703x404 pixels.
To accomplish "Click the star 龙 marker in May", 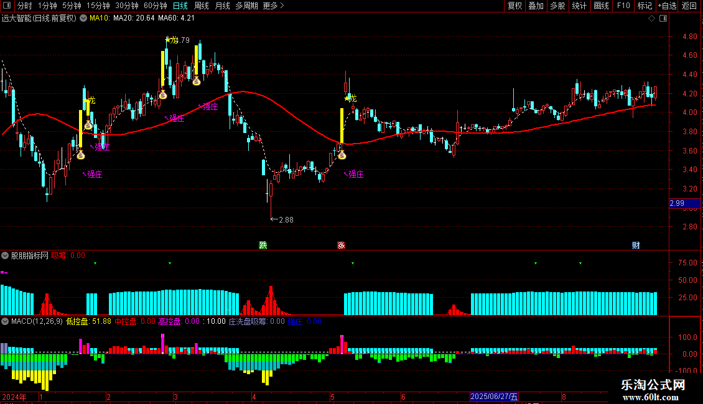I will 350,99.
